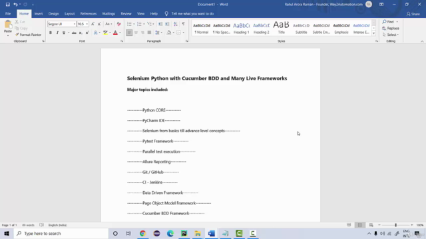Screen dimensions: 426x239
Task: Click the English (India) language indicator
Action: (x=57, y=225)
